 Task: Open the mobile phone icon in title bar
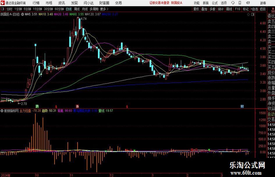coord(240,3)
